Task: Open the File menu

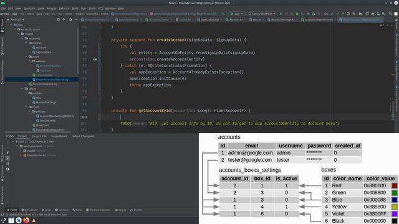Action: click(x=3, y=8)
